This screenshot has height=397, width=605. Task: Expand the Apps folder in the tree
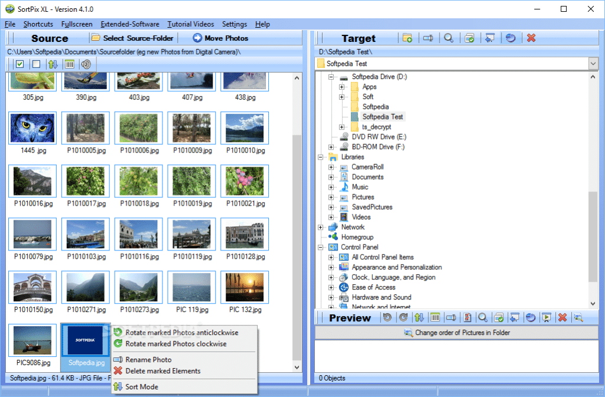pos(342,87)
